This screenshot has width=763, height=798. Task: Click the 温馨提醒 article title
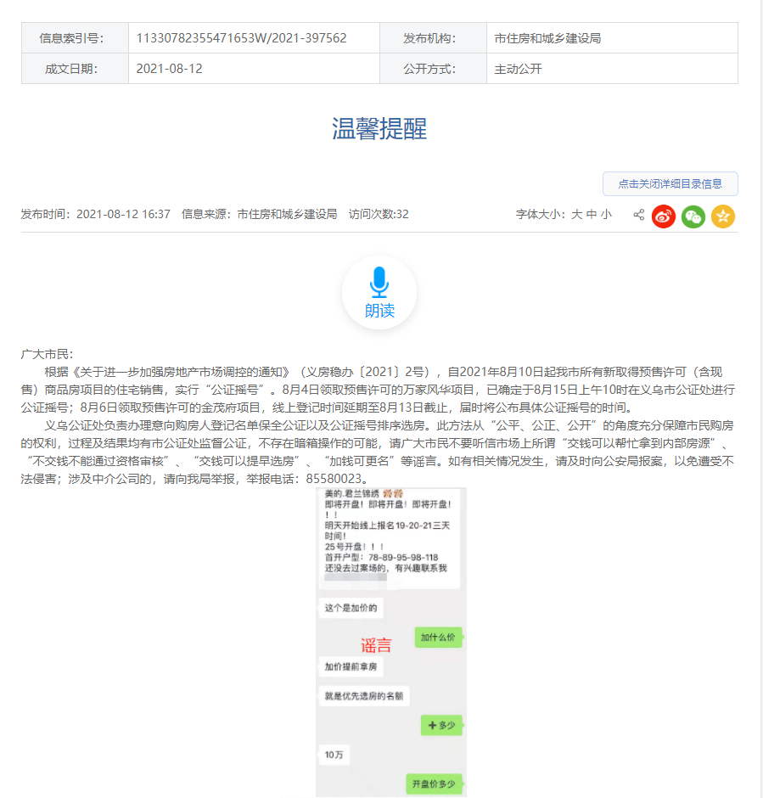click(379, 129)
